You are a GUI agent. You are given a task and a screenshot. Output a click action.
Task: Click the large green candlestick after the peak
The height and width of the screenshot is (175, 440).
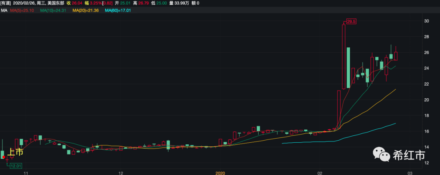click(x=348, y=68)
